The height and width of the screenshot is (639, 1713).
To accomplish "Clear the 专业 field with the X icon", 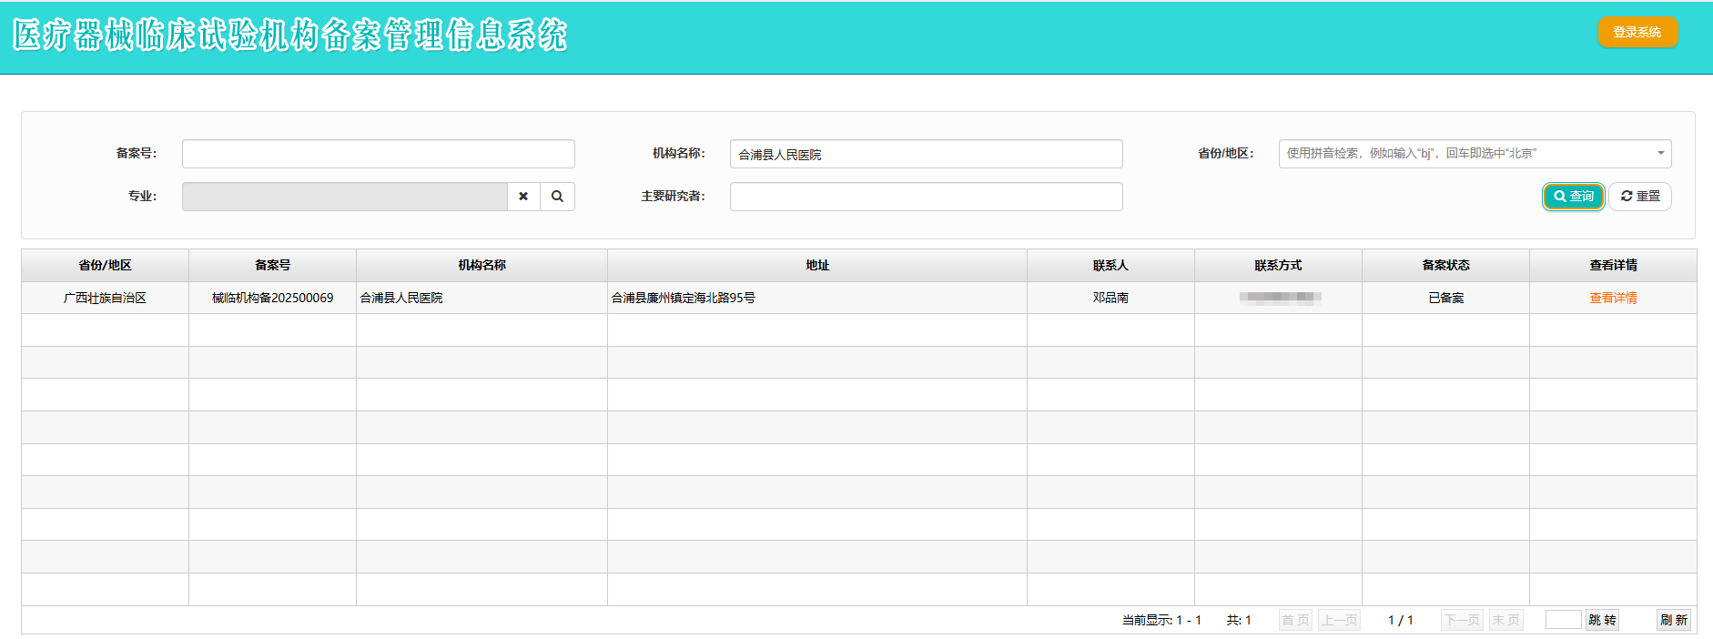I will pos(523,197).
